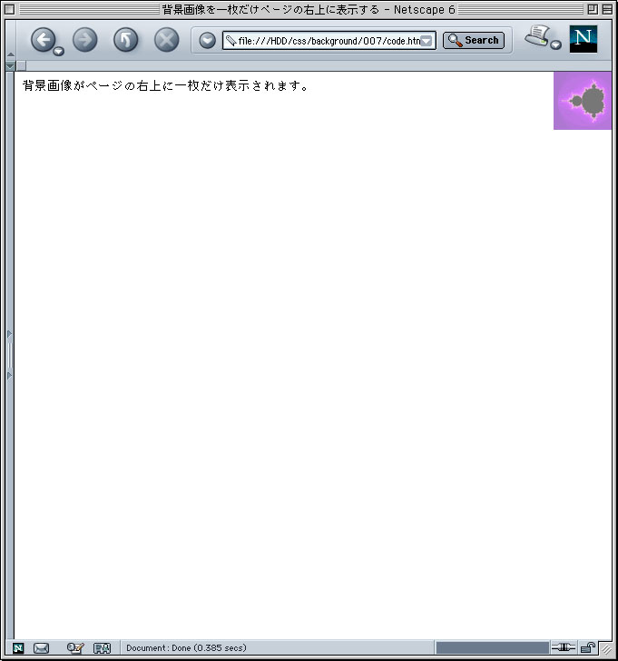The image size is (618, 661).
Task: Expand the URL bar history dropdown
Action: coord(426,41)
